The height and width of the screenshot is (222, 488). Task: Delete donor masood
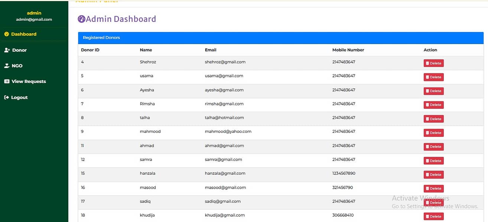(433, 188)
